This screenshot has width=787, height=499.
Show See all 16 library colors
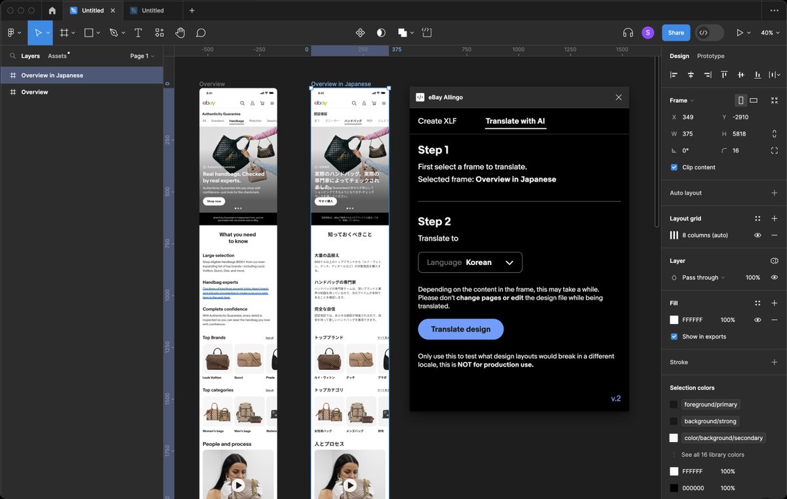click(x=712, y=454)
